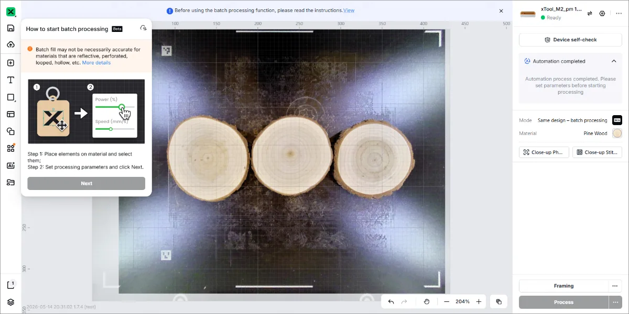Click the Device self-check button
Viewport: 629px width, 314px height.
(570, 40)
